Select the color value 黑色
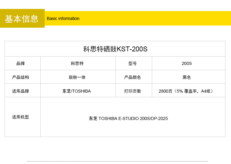 coord(187,77)
